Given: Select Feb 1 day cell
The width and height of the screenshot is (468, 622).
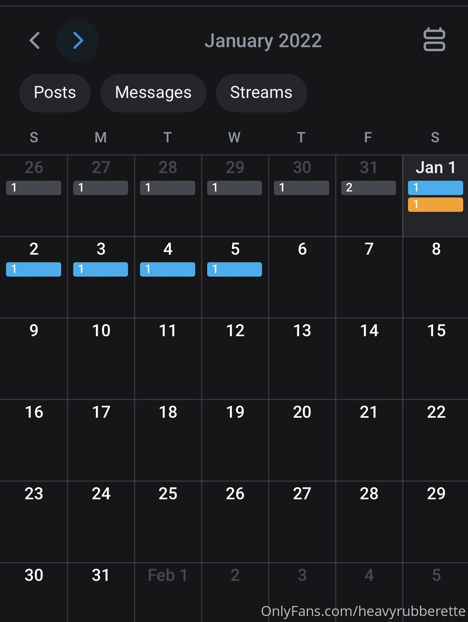Looking at the screenshot, I should pos(168,592).
